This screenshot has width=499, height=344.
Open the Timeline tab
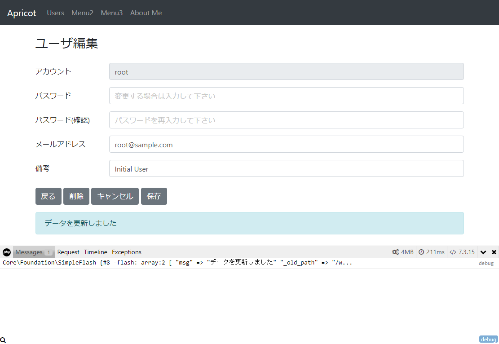pyautogui.click(x=96, y=252)
